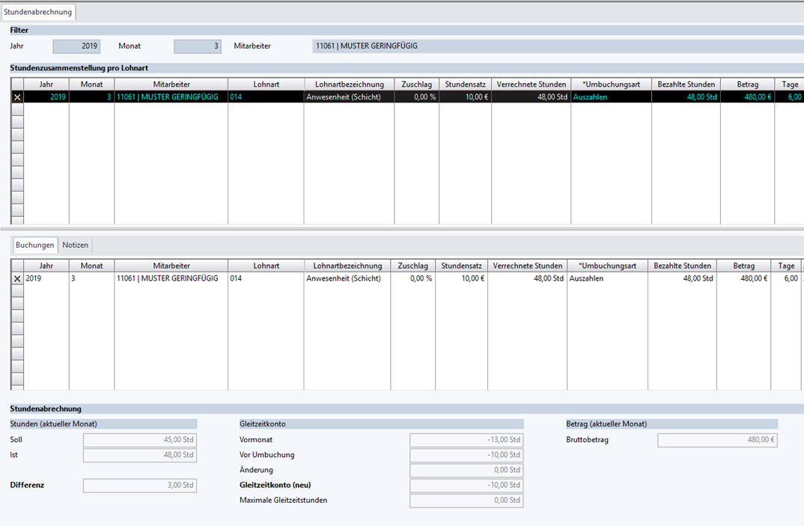Image resolution: width=804 pixels, height=526 pixels.
Task: Switch to the Notizen tab
Action: [75, 245]
